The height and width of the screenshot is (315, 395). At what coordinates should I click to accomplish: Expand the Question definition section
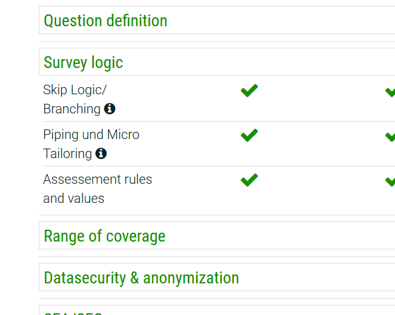(106, 21)
